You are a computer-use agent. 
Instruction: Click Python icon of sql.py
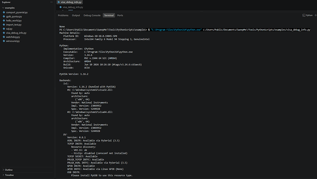pyautogui.click(x=4, y=29)
